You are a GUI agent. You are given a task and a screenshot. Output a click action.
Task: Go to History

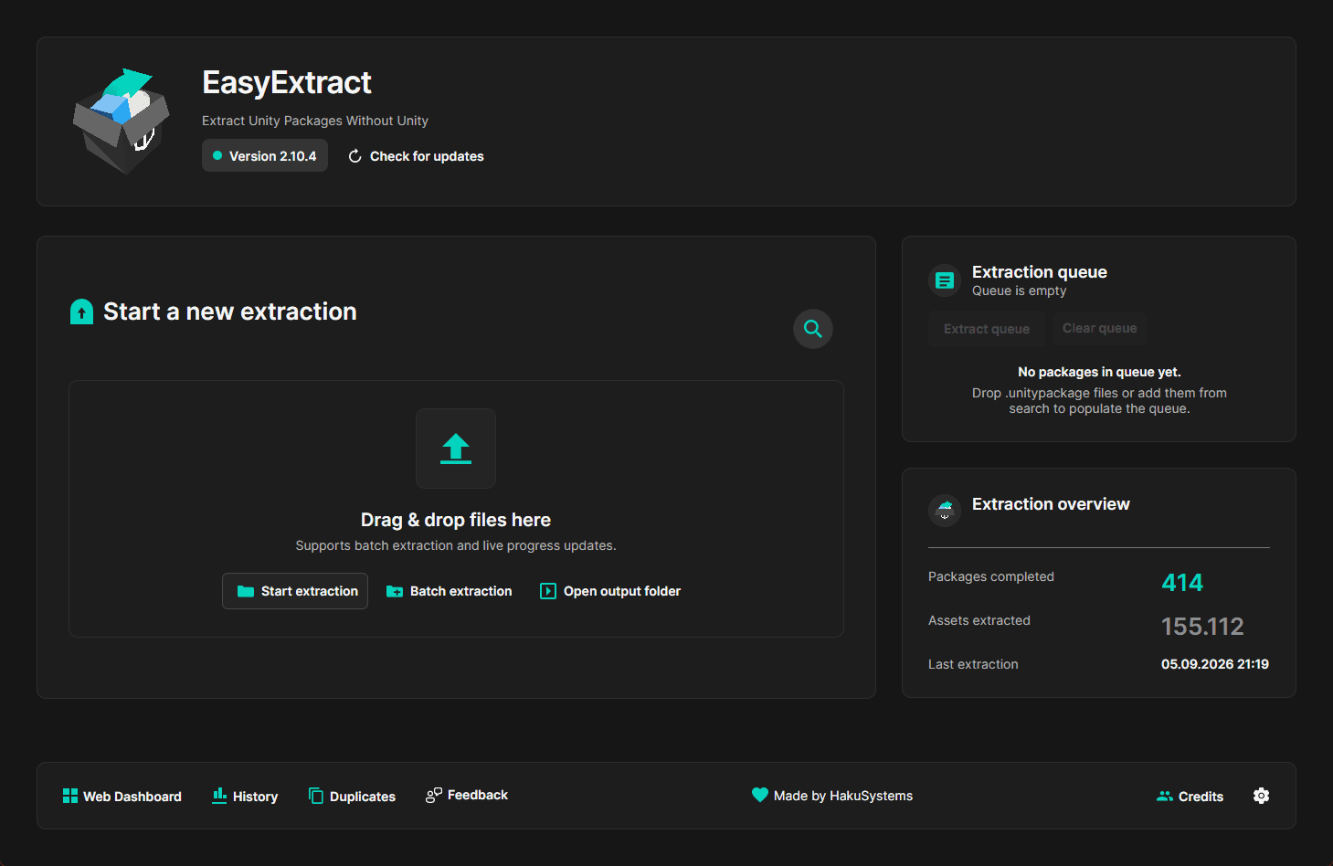[x=245, y=797]
